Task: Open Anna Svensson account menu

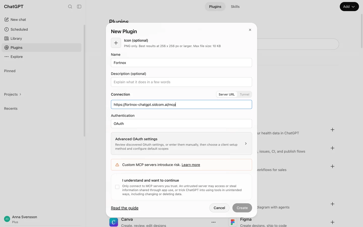Action: [41, 219]
